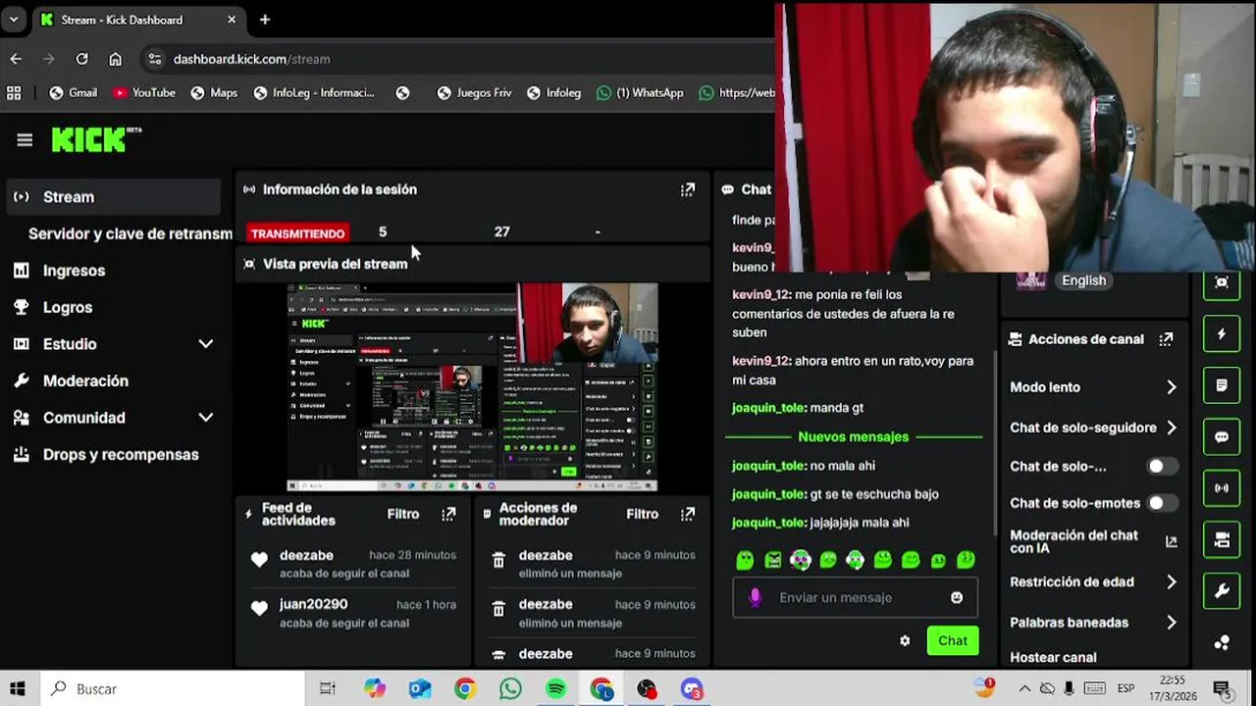This screenshot has height=706, width=1256.
Task: Open chat settings gear next to Chat button
Action: click(905, 640)
